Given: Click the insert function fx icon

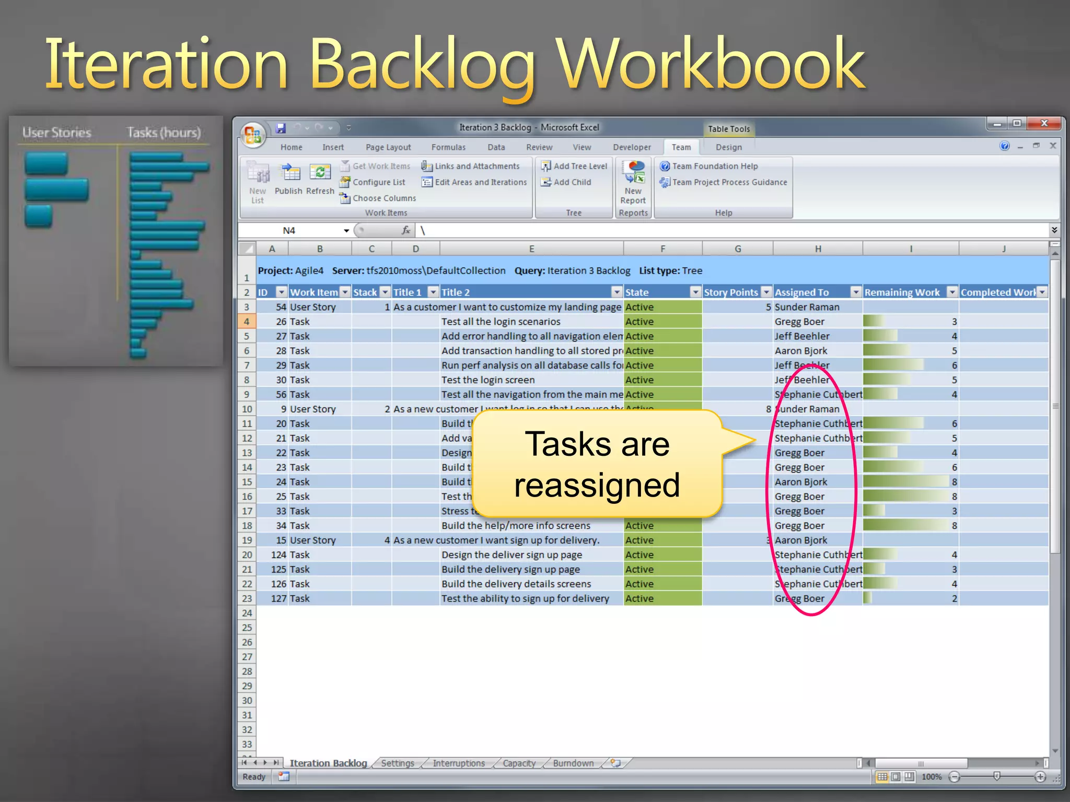Looking at the screenshot, I should (x=406, y=230).
